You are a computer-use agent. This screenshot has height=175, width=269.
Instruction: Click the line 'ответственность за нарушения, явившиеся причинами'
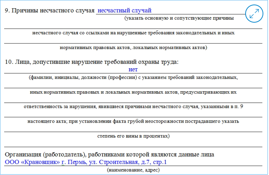[x=133, y=107]
